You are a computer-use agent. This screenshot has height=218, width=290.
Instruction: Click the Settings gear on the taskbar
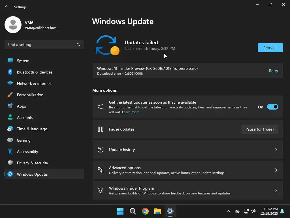pyautogui.click(x=170, y=211)
